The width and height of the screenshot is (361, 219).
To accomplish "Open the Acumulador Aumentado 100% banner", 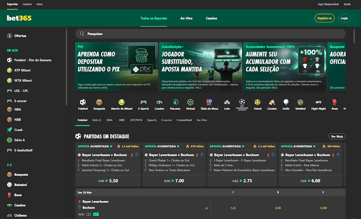I will (x=285, y=67).
